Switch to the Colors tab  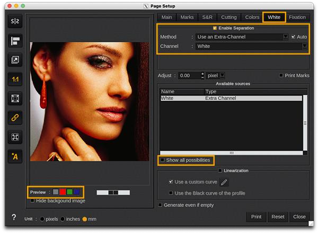click(x=252, y=17)
